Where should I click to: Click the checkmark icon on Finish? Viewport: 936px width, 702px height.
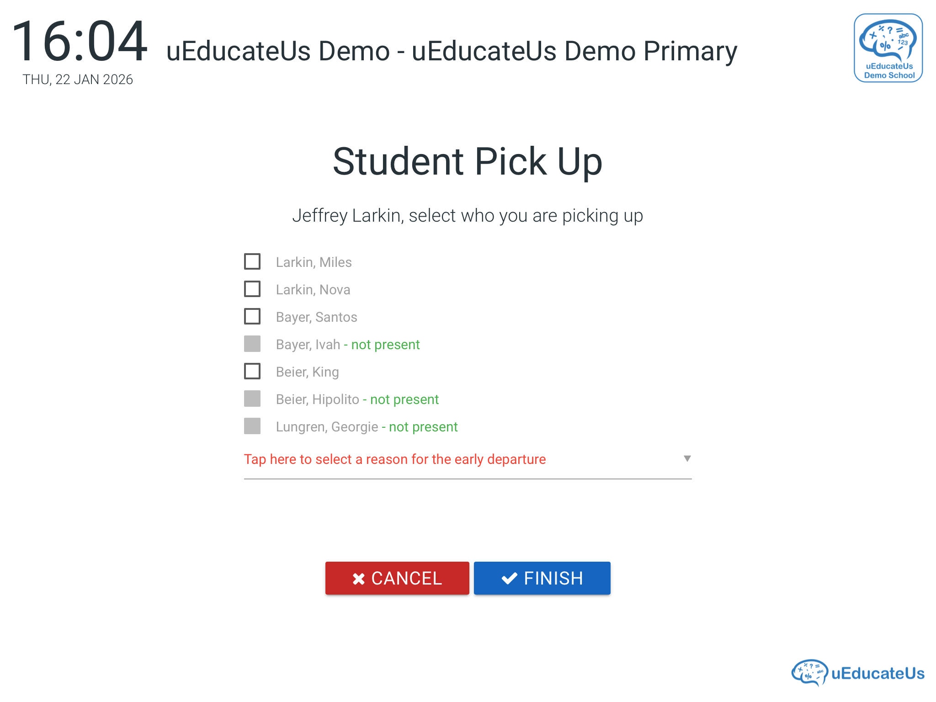pyautogui.click(x=510, y=579)
